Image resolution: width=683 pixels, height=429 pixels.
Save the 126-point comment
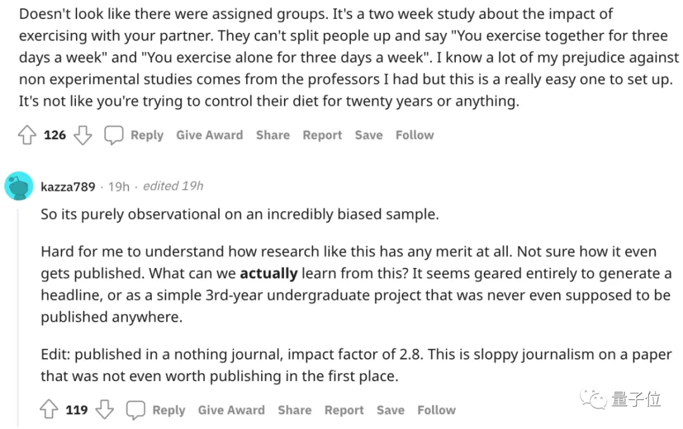(x=369, y=135)
